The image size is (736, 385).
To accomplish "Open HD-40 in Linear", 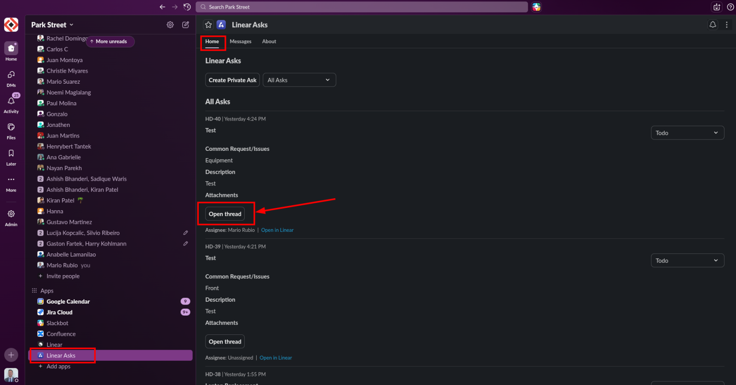I will coord(277,230).
